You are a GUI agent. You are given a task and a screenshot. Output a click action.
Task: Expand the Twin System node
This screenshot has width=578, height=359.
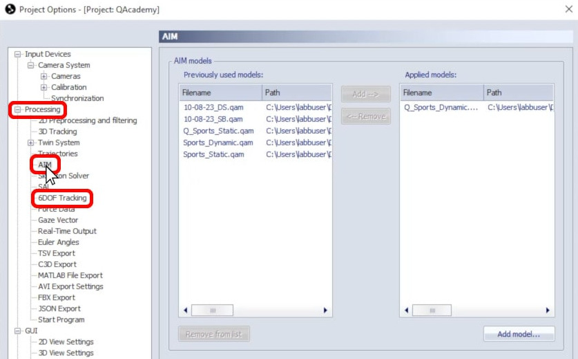pyautogui.click(x=31, y=142)
